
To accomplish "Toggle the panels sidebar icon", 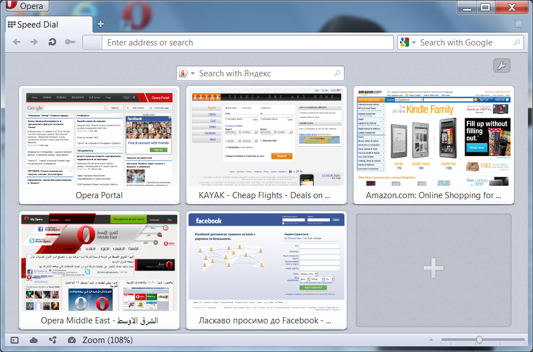I will [15, 340].
